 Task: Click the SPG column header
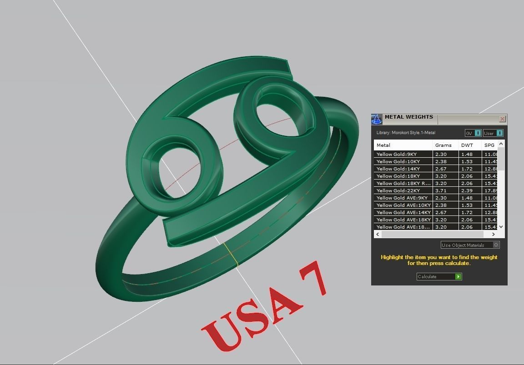(489, 145)
